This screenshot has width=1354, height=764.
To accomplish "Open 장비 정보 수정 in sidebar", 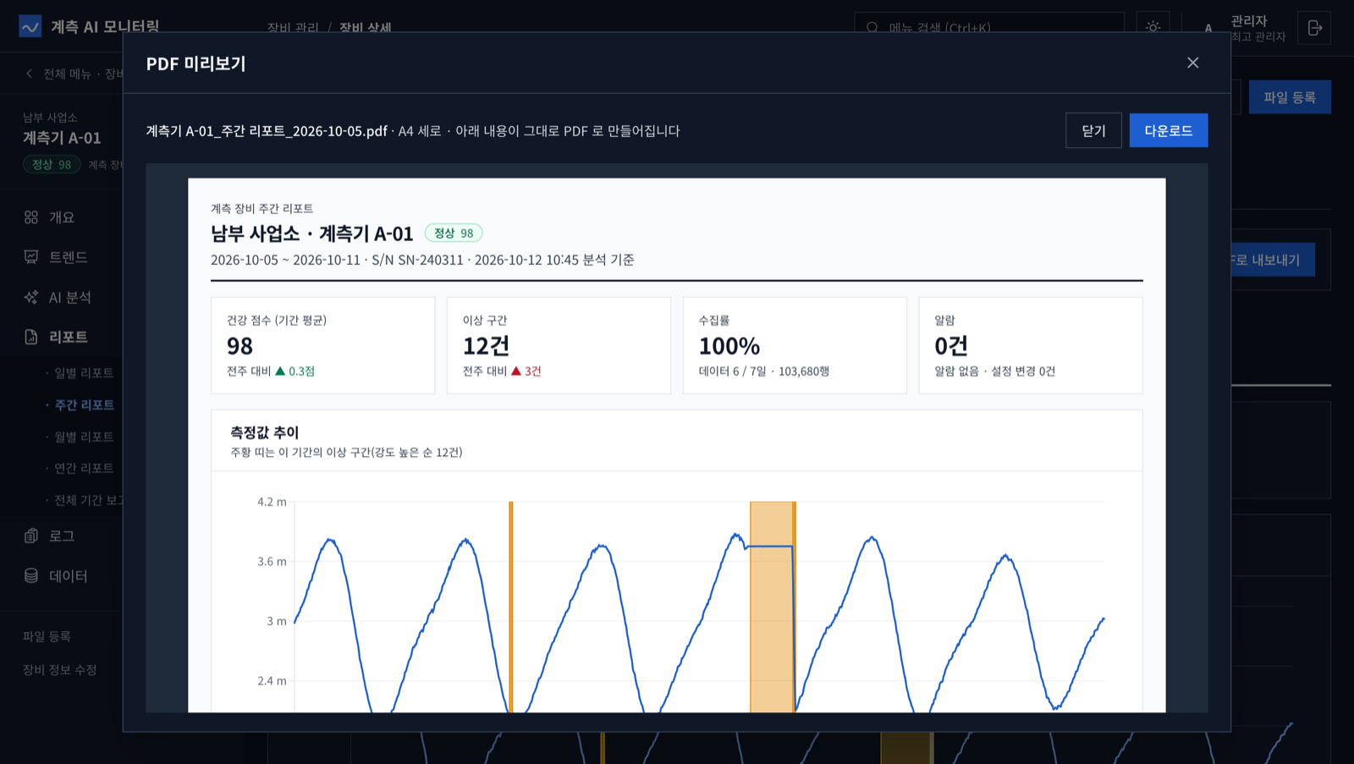I will pyautogui.click(x=60, y=669).
